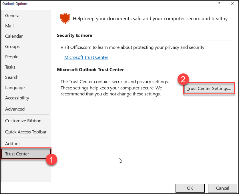The image size is (239, 194).
Task: Select the Mail options category
Action: pos(9,26)
